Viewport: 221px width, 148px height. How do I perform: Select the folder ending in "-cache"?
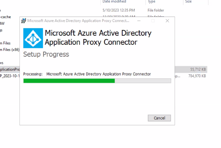pyautogui.click(x=5, y=17)
